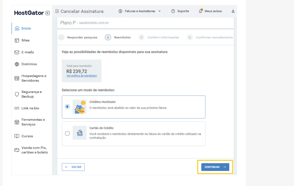Open Sites in the sidebar
The width and height of the screenshot is (294, 186).
point(26,40)
